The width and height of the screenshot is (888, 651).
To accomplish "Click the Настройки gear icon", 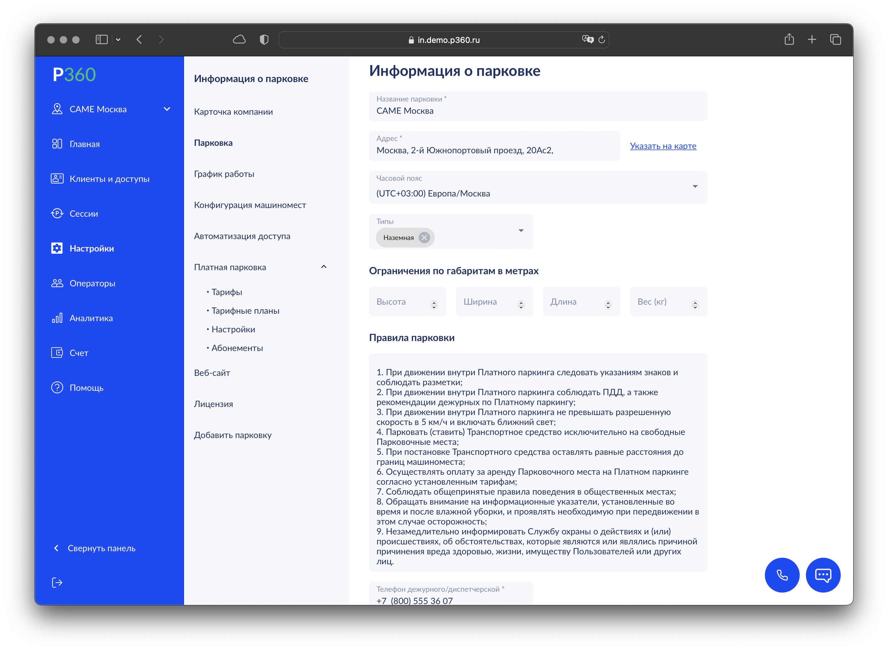I will (57, 248).
